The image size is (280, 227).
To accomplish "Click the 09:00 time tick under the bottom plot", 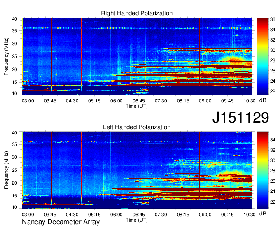I will 205,215.
